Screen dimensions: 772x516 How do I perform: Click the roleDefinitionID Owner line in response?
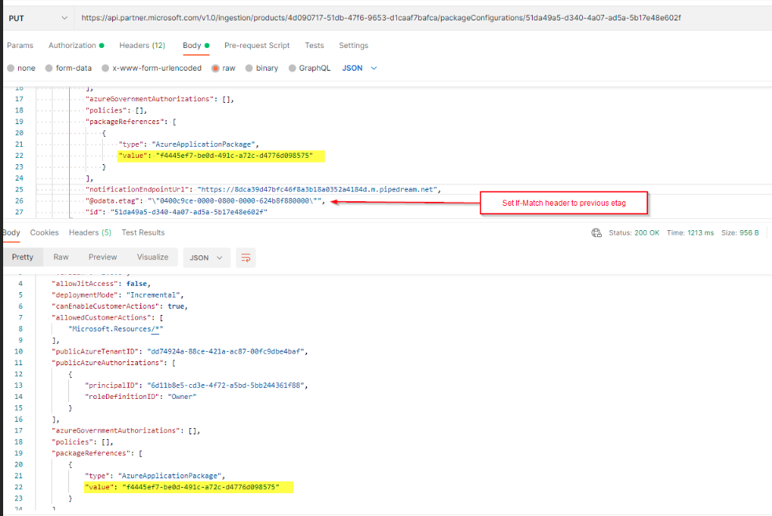(140, 397)
